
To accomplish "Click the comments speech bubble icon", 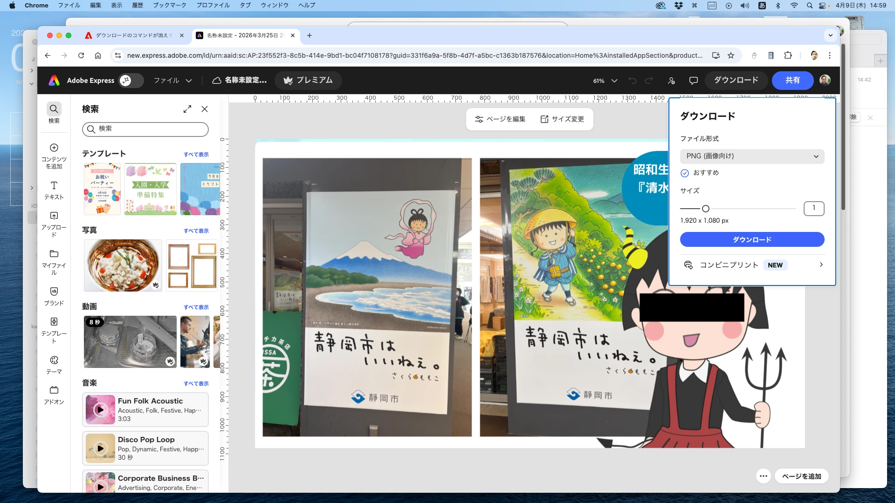I will coord(693,81).
